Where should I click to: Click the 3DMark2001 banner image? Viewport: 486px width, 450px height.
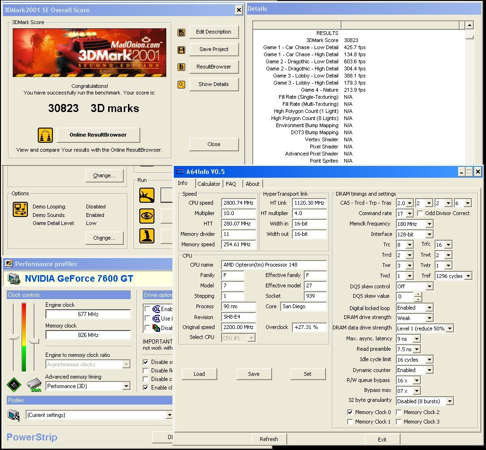[x=90, y=53]
